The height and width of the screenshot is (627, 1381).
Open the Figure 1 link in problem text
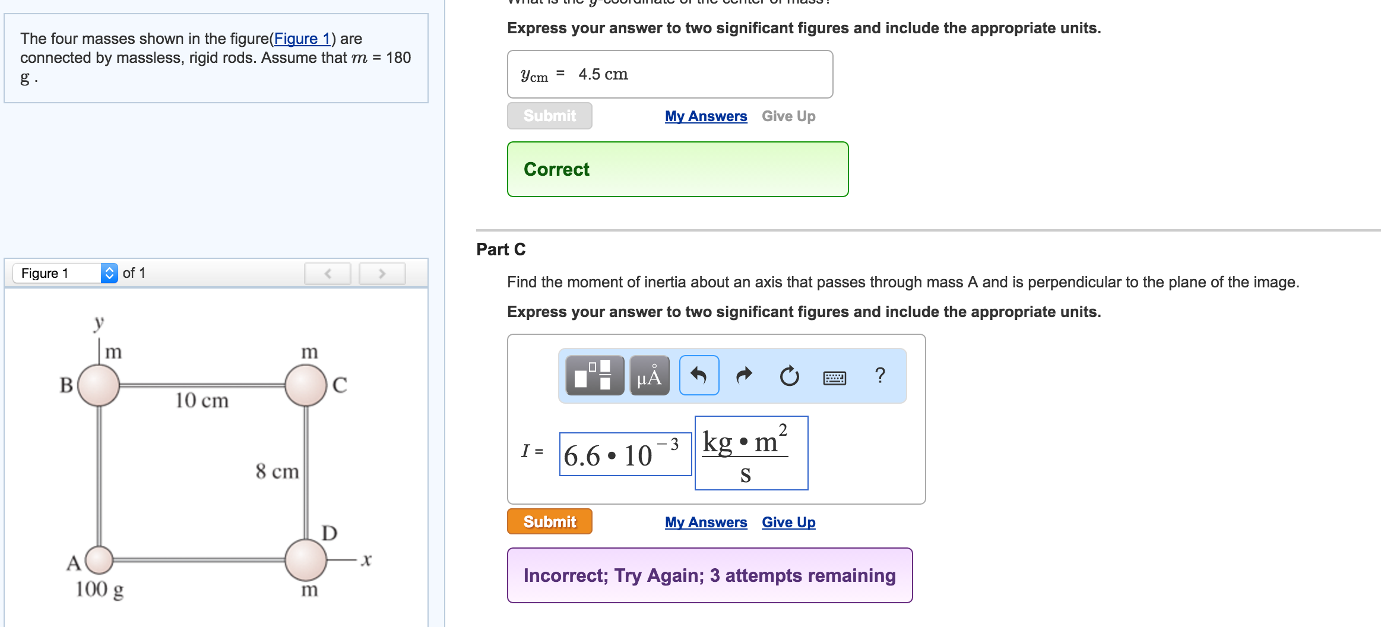(302, 39)
